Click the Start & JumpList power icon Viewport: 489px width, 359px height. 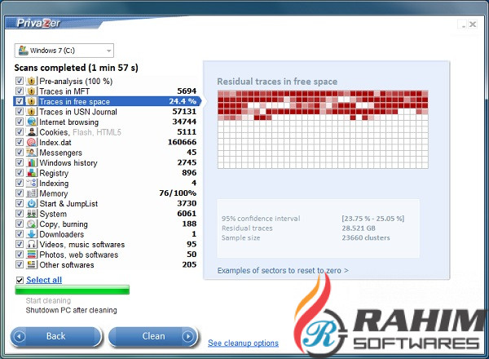(x=32, y=203)
